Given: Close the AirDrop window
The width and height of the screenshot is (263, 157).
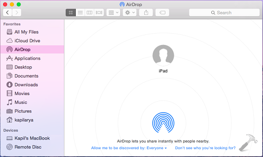Looking at the screenshot, I should click(x=5, y=4).
